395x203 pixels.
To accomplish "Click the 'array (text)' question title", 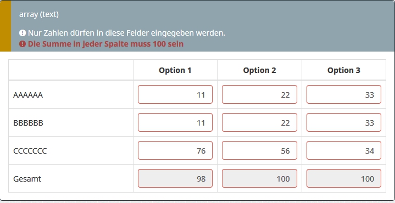I will click(x=39, y=15).
